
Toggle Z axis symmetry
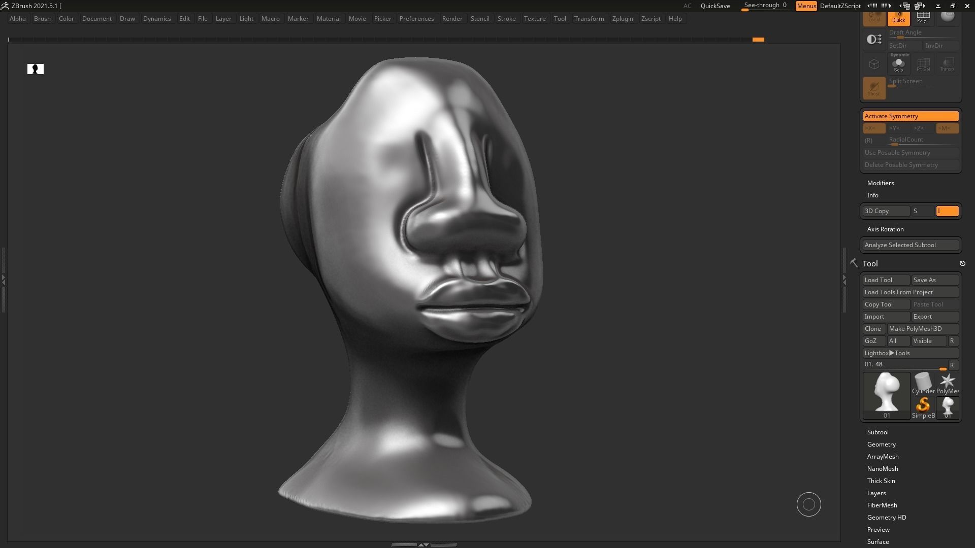pyautogui.click(x=923, y=128)
